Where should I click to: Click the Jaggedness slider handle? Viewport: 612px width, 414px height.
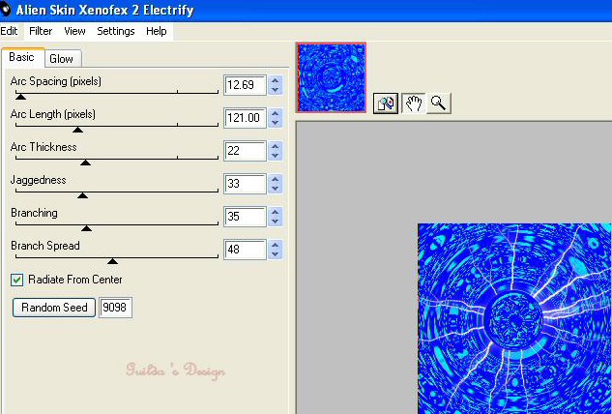(x=82, y=194)
